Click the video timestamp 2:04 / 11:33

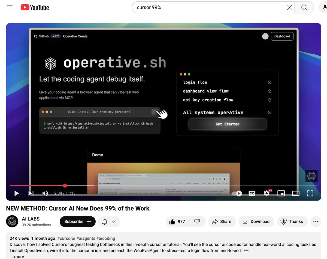[x=65, y=193]
